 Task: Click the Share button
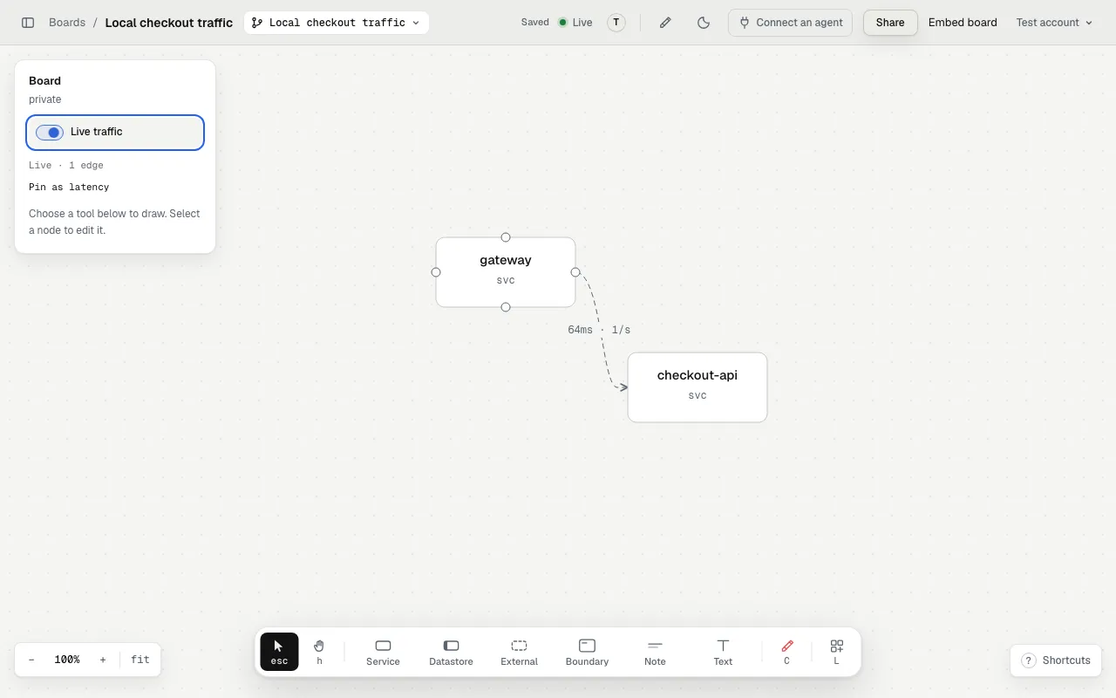(890, 23)
